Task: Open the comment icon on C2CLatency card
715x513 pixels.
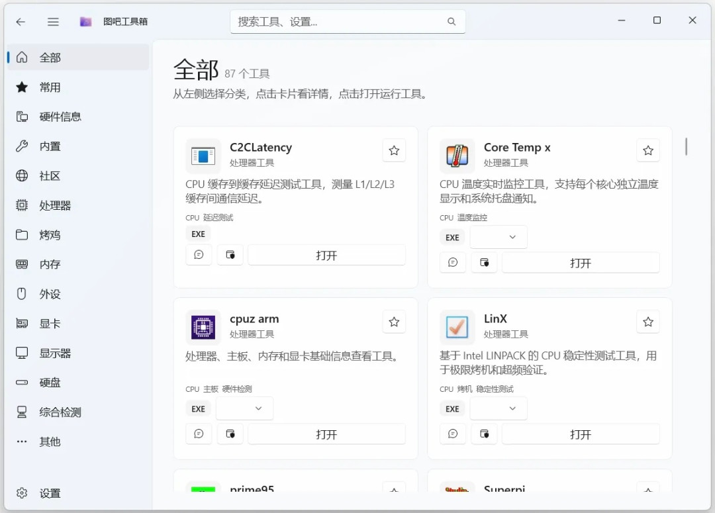Action: 199,255
